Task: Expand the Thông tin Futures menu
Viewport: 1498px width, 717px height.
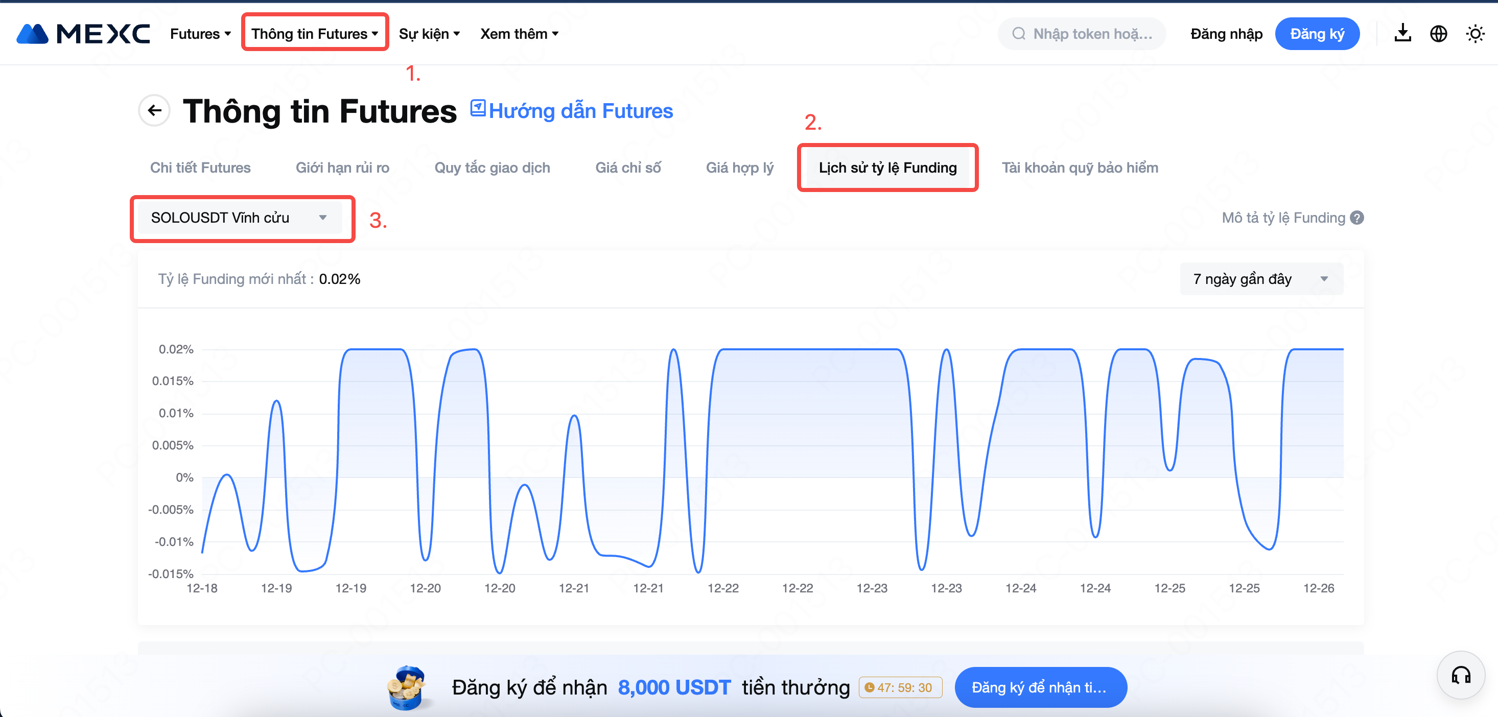Action: pos(315,34)
